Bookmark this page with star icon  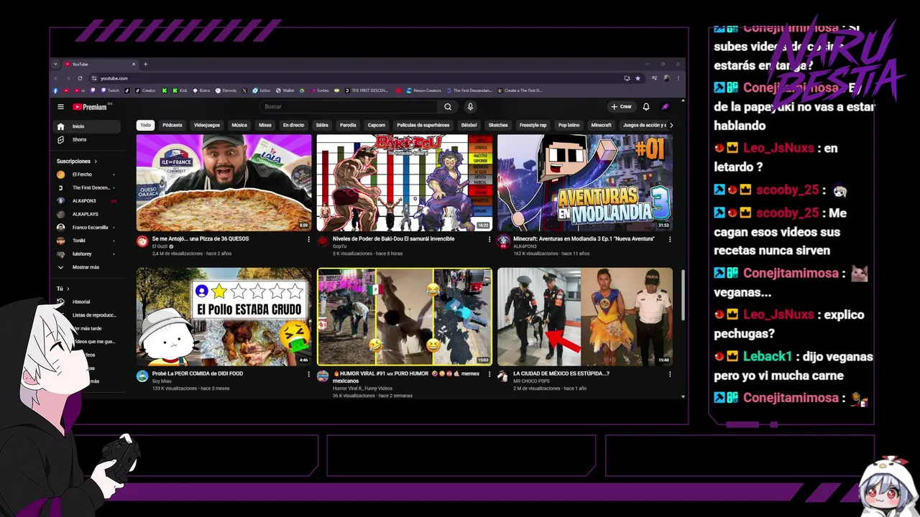click(x=638, y=78)
